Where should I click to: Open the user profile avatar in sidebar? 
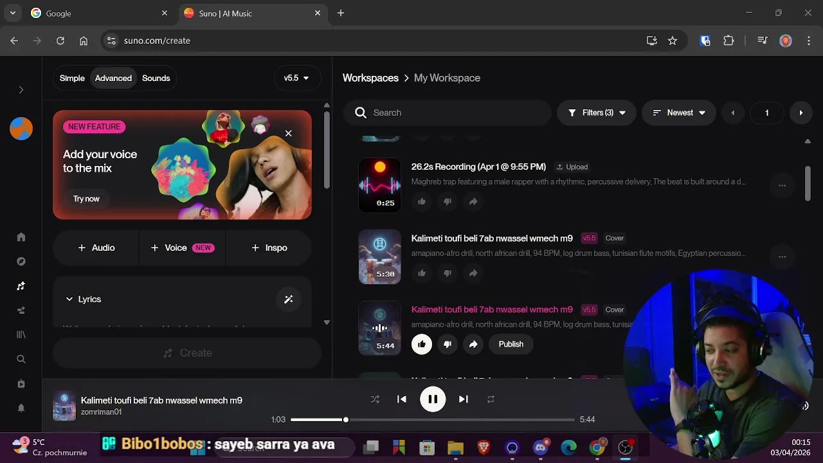[21, 129]
